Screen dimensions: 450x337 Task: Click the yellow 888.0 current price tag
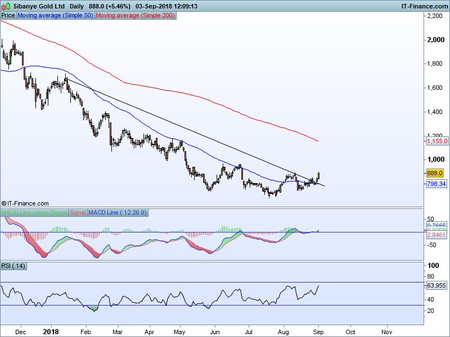[434, 173]
